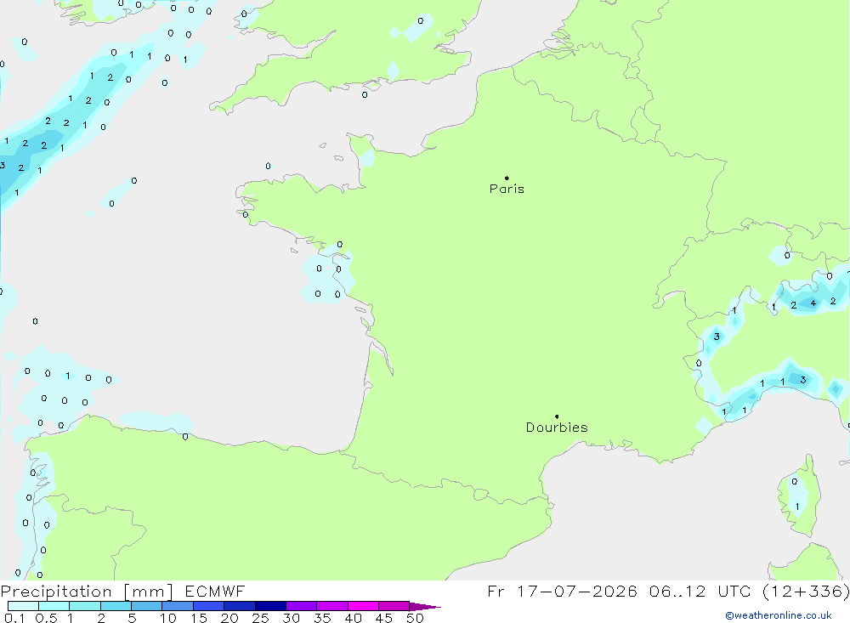Select the 5 mm blue legend swatch
This screenshot has width=850, height=623.
tap(146, 606)
